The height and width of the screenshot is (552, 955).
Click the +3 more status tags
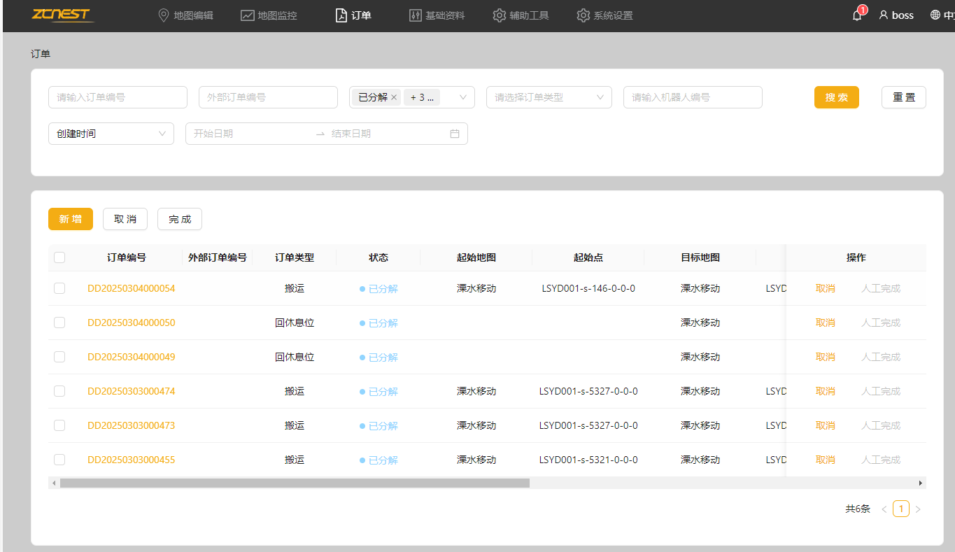422,98
